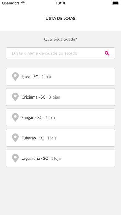Tap the pink magnifying glass search icon
Screen dimensions: 121x215
107,53
